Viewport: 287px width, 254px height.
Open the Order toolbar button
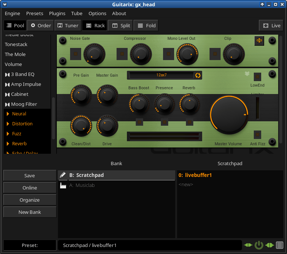[41, 25]
